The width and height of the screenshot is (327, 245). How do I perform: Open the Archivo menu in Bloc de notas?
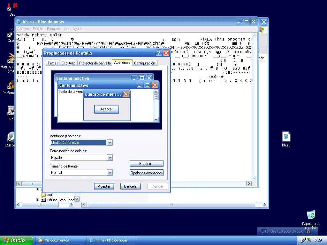23,29
